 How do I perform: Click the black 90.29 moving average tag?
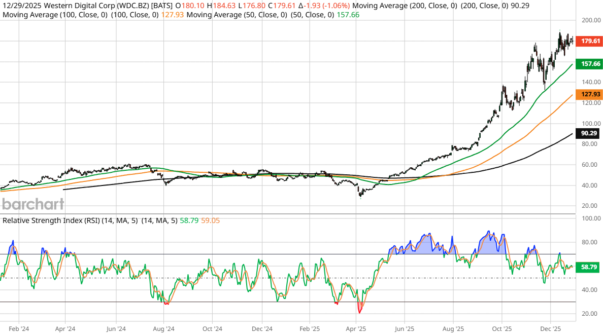click(590, 133)
